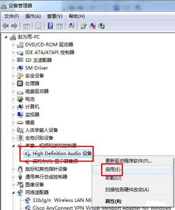
Task: Click the Enable device toolbar icon with green arrow
Action: tap(102, 26)
